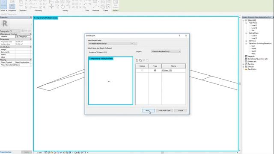Screen dimensions: 274x154
Task: Open the East elevation view
Action: point(253,46)
